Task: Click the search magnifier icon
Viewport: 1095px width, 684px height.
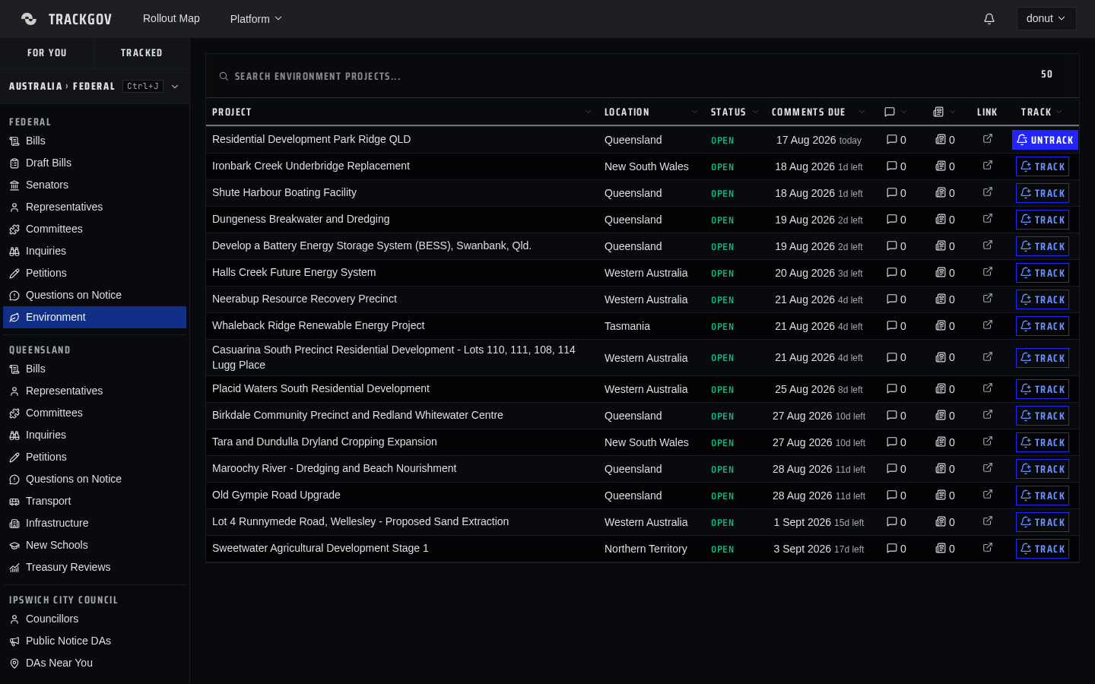Action: pyautogui.click(x=224, y=77)
